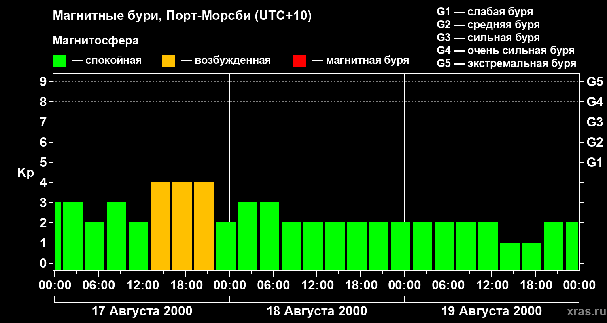Click the first Kp 3 bar on 18 Августа
The width and height of the screenshot is (607, 323).
pyautogui.click(x=248, y=236)
